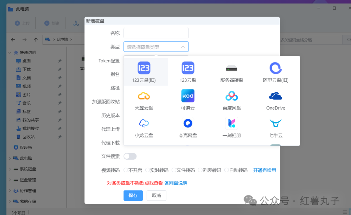351x215 pixels.
Task: Expand 协作管理 tree node
Action: pyautogui.click(x=10, y=191)
